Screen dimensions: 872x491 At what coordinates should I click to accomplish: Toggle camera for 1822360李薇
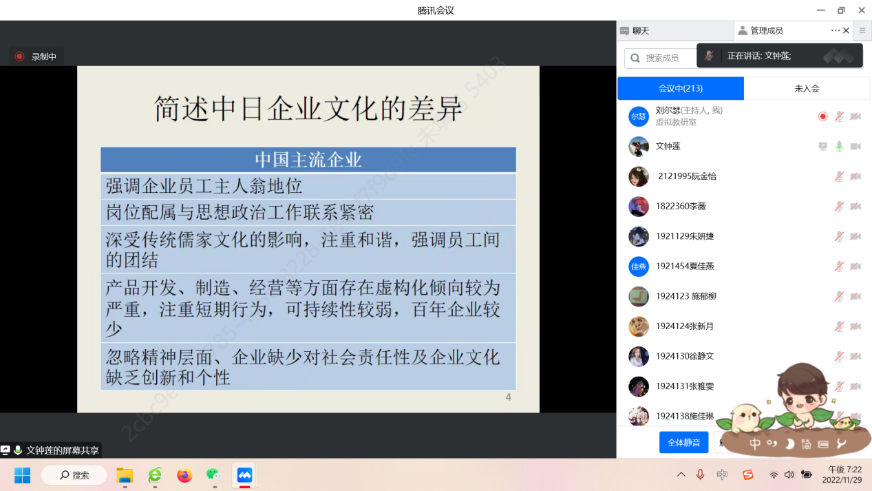855,206
